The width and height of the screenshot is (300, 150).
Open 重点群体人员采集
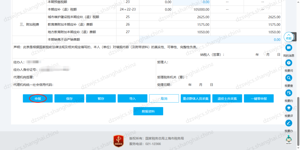click(196, 98)
